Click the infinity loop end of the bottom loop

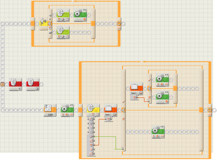click(x=210, y=110)
